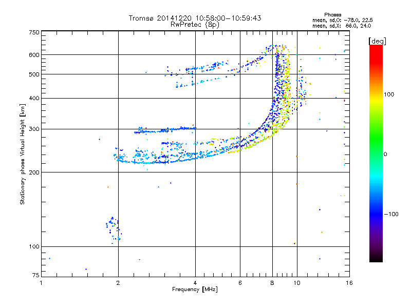
Task: Click the 'Stationary phase Virtual Height [km]' y-axis label
Action: (x=23, y=154)
